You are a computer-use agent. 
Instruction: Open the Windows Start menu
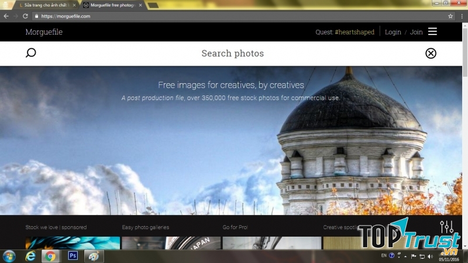[x=9, y=256]
